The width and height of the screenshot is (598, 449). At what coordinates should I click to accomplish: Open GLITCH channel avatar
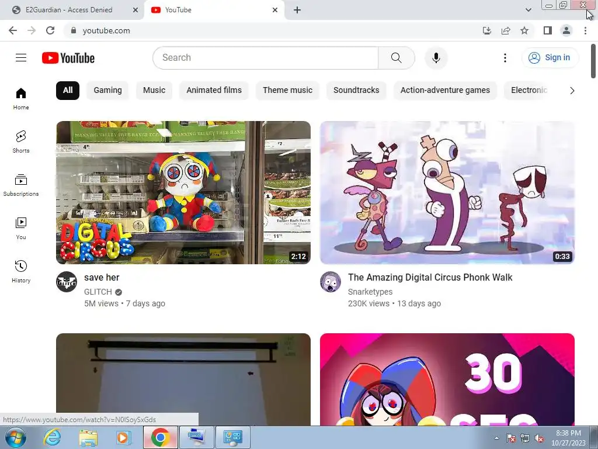tap(67, 282)
